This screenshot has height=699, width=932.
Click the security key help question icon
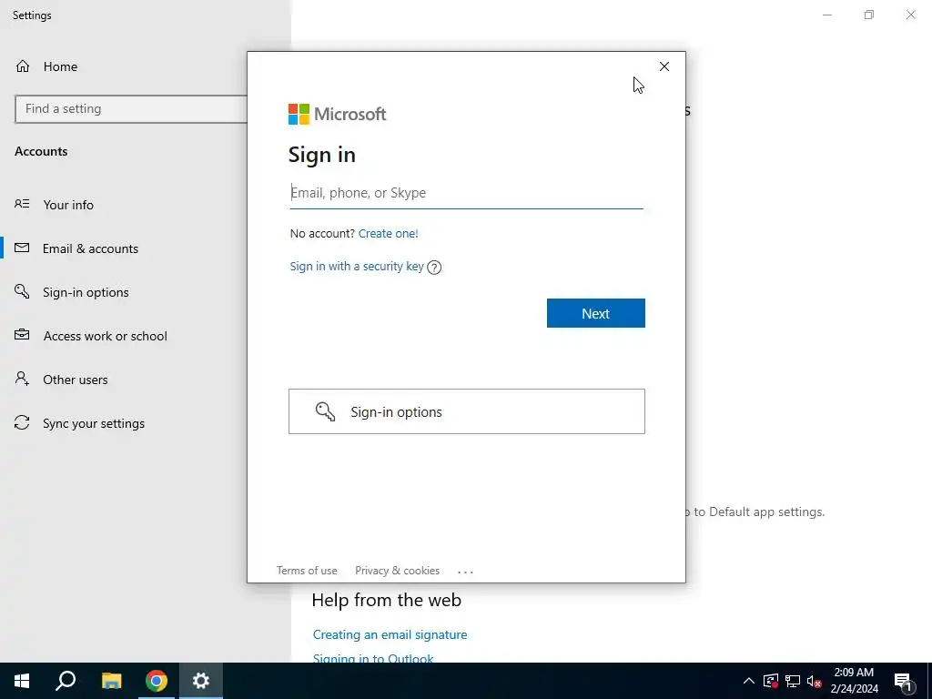pos(434,268)
